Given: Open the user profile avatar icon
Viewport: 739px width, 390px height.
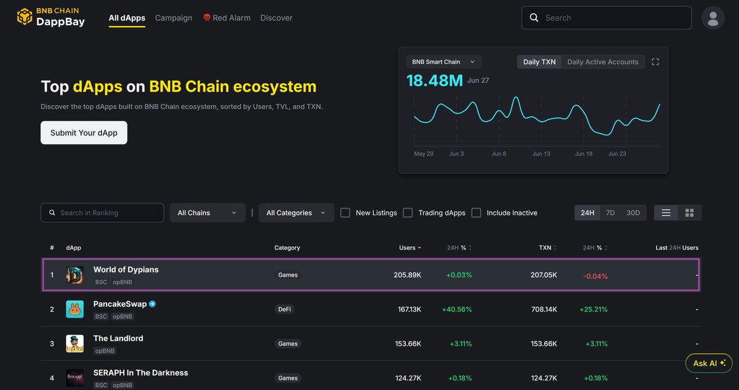Looking at the screenshot, I should (x=713, y=18).
